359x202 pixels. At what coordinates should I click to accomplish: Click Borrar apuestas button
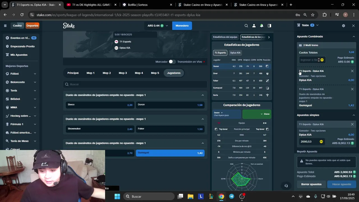(x=311, y=184)
